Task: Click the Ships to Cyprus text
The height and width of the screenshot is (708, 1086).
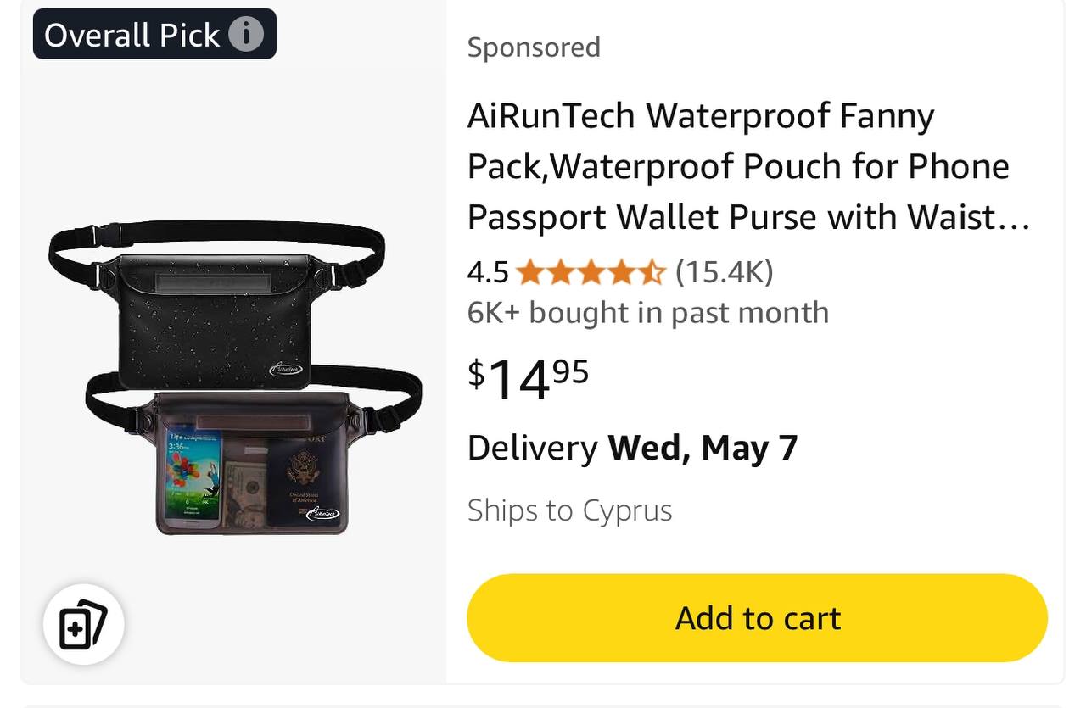Action: 569,510
